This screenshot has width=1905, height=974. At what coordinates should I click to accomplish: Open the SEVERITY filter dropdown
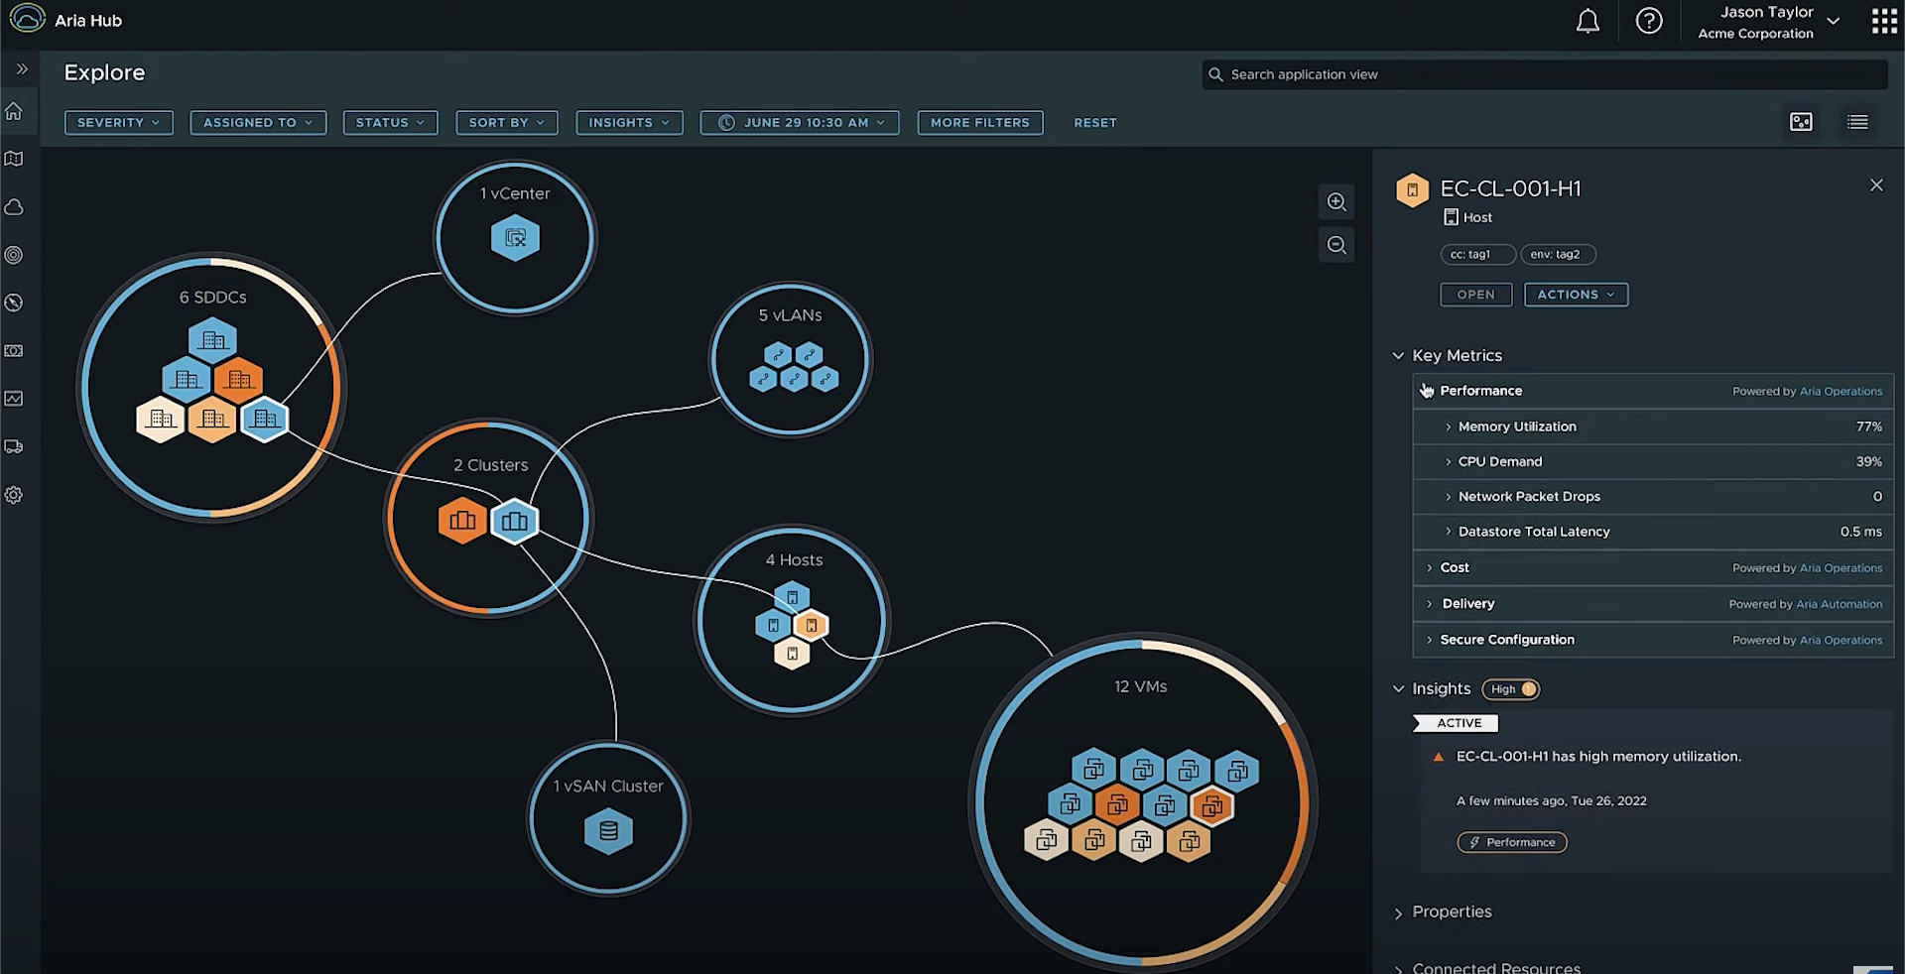tap(119, 122)
